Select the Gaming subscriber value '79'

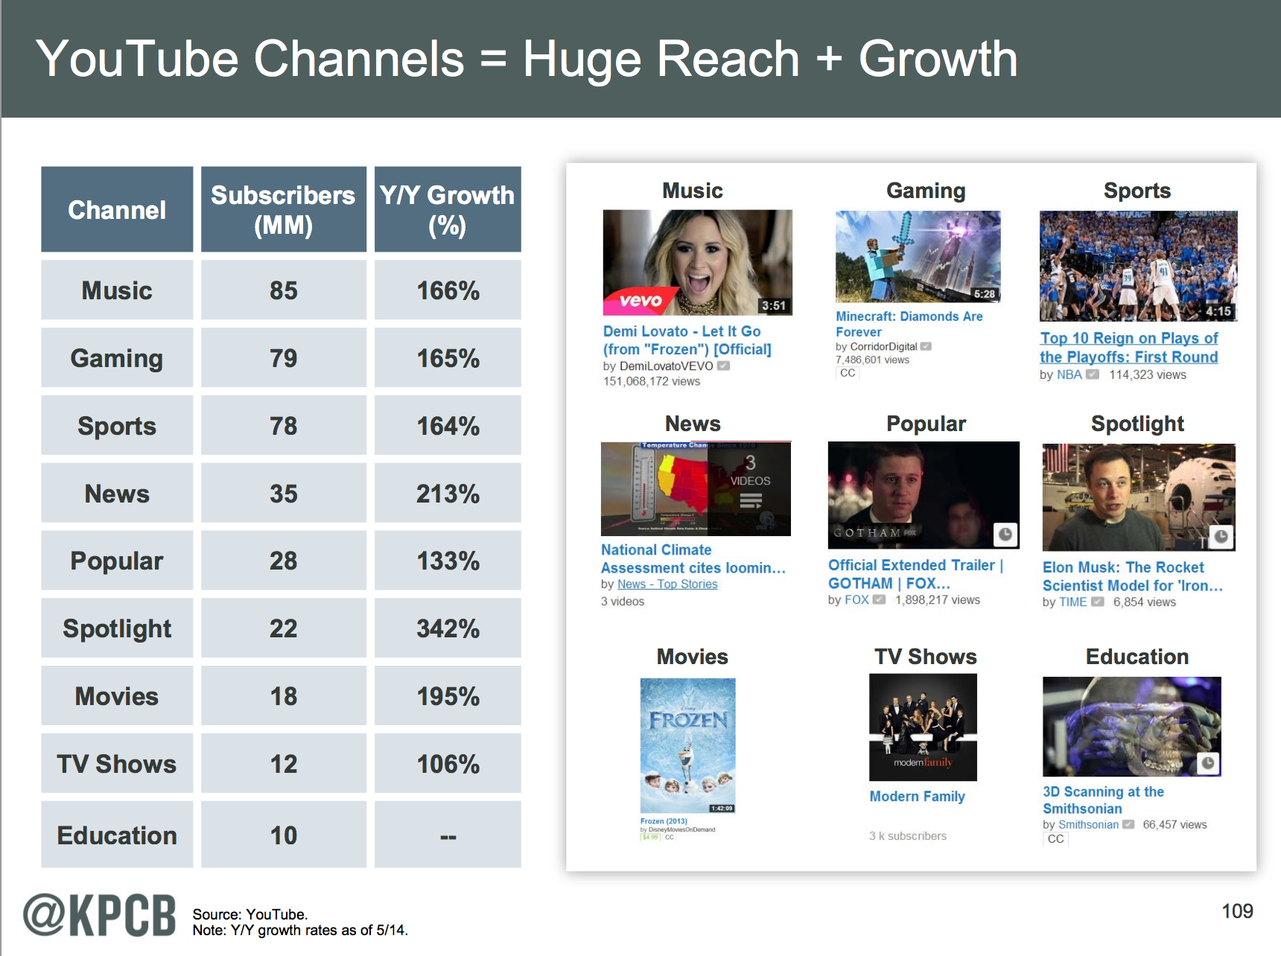point(283,358)
